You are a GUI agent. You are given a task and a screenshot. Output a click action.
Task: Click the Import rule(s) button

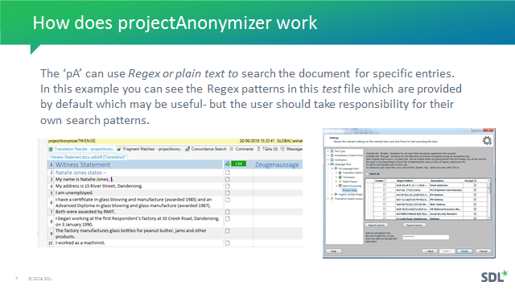point(377,226)
